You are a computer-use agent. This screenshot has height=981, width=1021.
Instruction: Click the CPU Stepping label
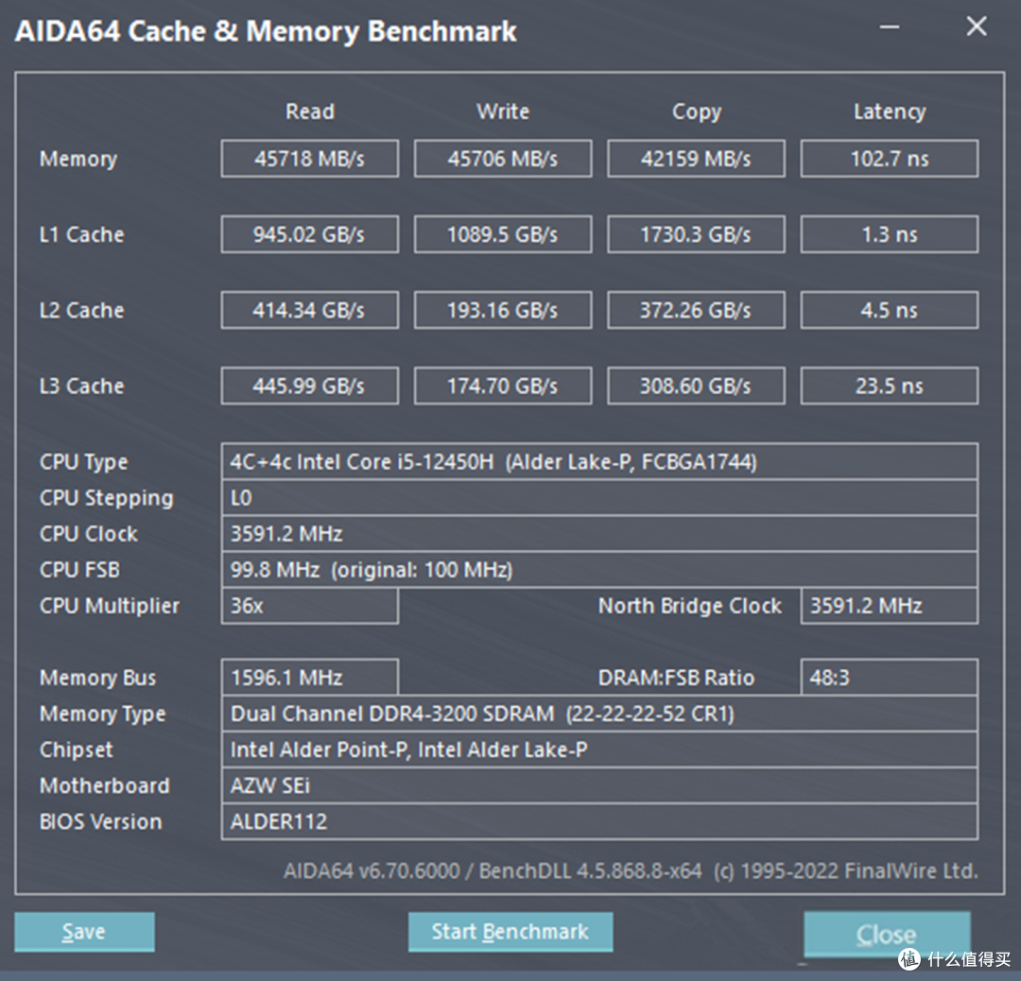click(x=106, y=499)
